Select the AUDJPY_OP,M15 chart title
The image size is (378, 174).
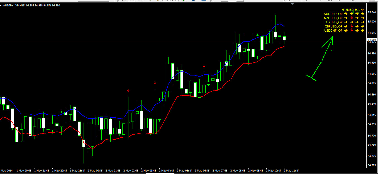(x=14, y=6)
